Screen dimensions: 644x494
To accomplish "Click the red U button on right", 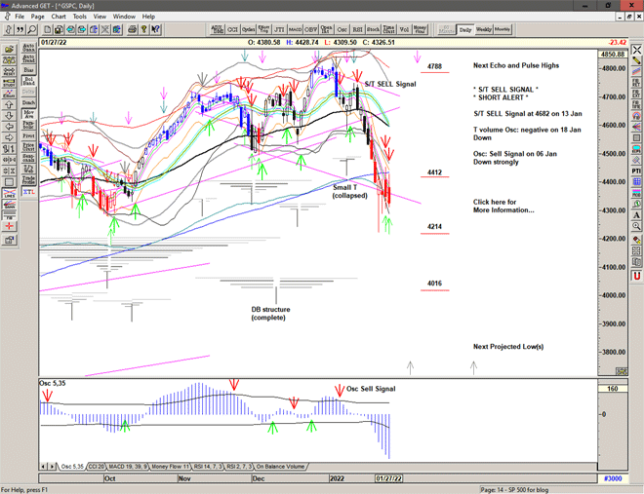I will (635, 277).
